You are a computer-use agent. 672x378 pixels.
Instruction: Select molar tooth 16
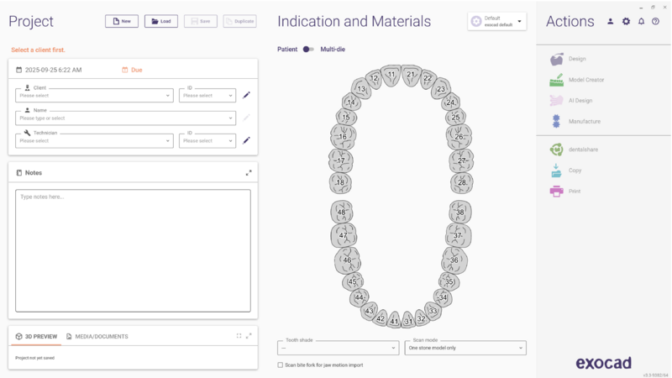343,136
